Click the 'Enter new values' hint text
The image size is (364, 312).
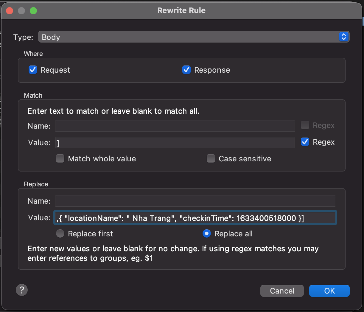(x=173, y=253)
